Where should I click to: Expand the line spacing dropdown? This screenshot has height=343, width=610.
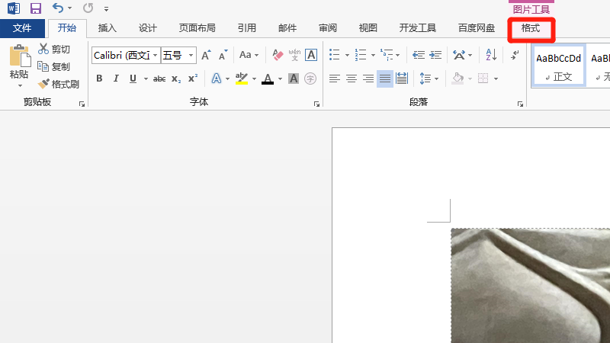tap(437, 79)
